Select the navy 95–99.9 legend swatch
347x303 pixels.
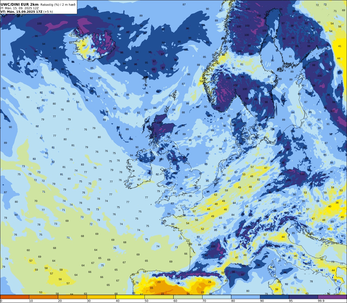click(x=303, y=297)
